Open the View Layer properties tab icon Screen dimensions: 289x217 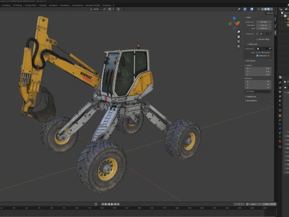[x=280, y=96]
